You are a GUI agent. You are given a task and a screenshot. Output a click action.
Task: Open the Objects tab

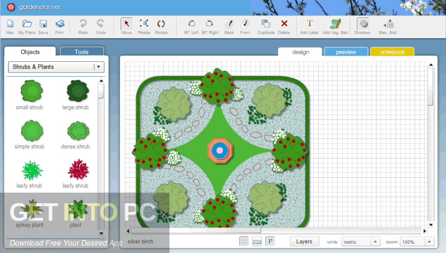point(30,52)
